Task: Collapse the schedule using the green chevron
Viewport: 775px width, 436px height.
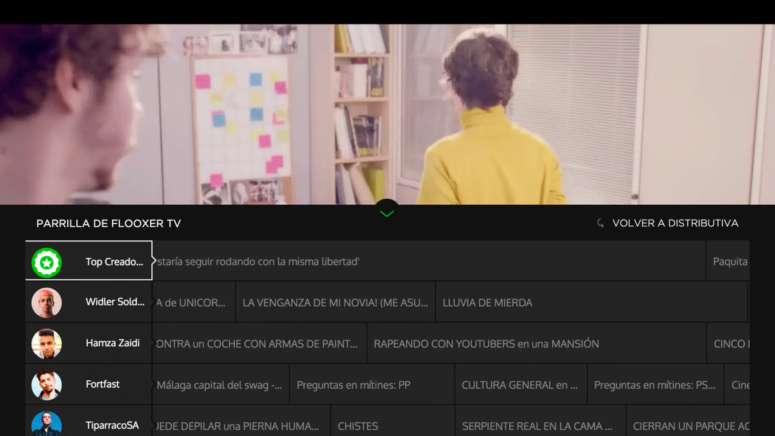Action: tap(387, 213)
